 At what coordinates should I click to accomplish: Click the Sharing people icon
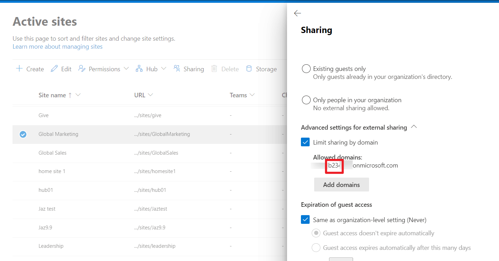pos(177,68)
